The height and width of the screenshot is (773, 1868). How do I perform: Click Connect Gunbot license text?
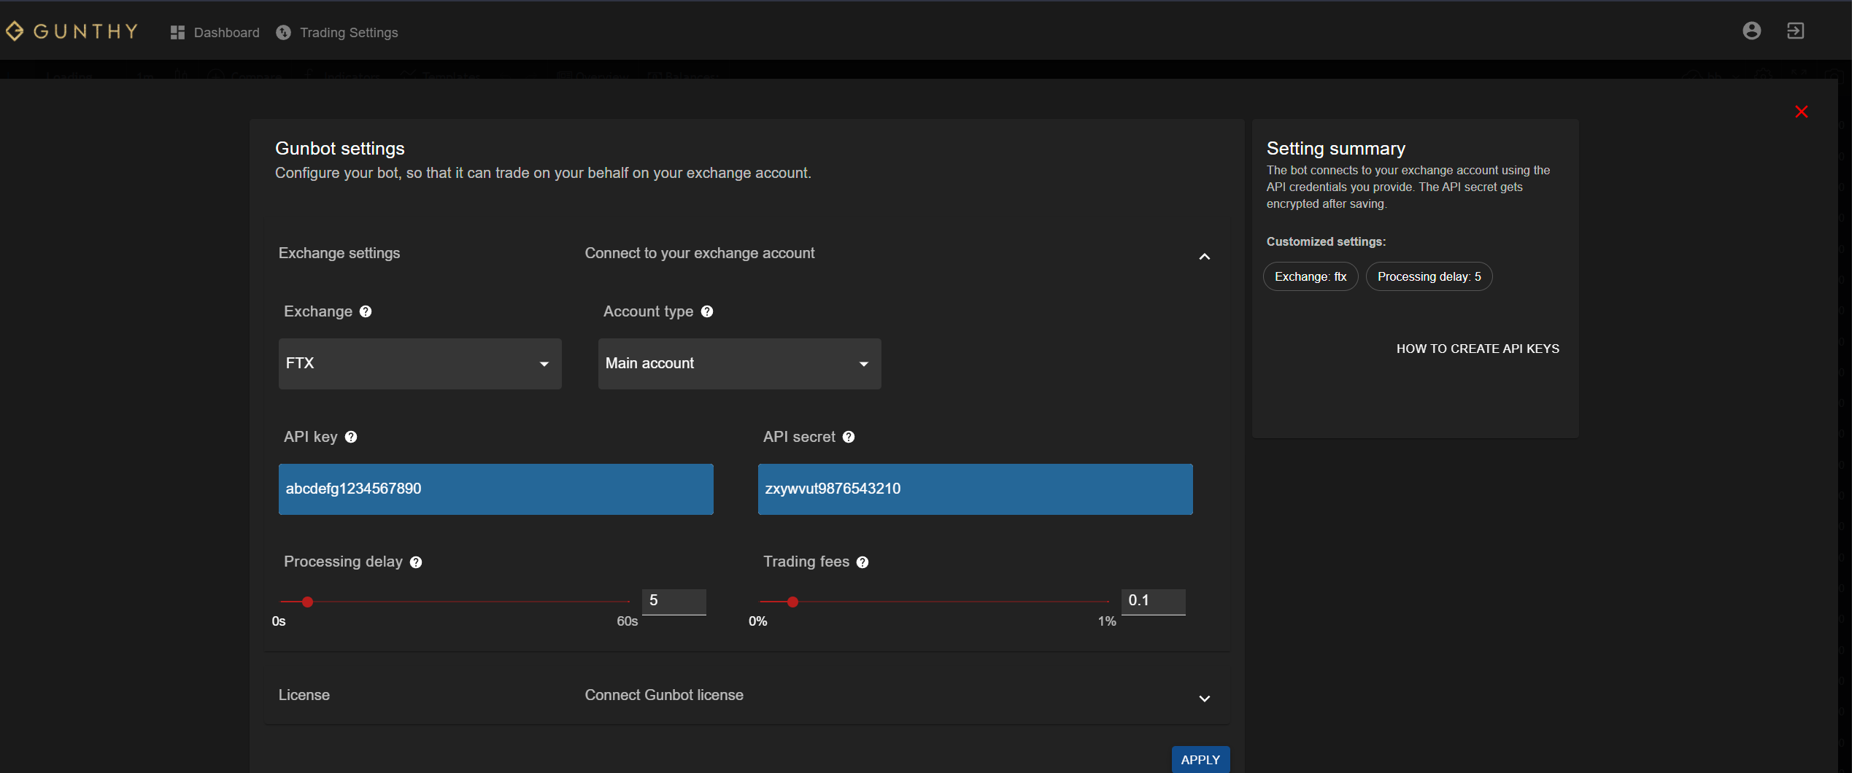[x=664, y=695]
